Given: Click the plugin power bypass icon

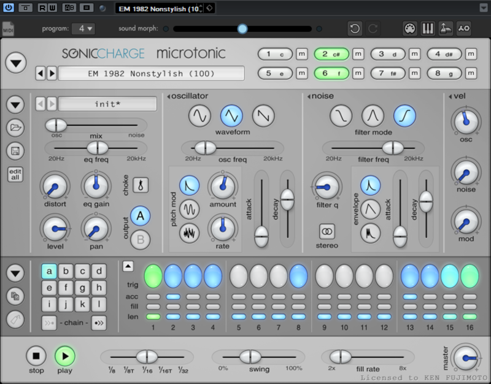Looking at the screenshot, I should (x=9, y=7).
